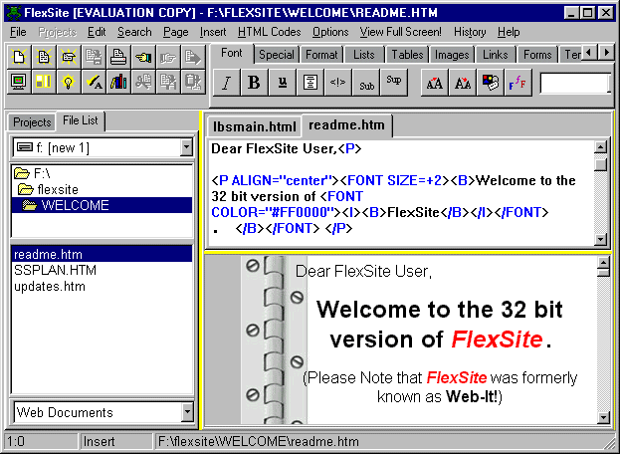Screen dimensions: 620x454
Task: Click the new blank document icon
Action: pos(19,57)
